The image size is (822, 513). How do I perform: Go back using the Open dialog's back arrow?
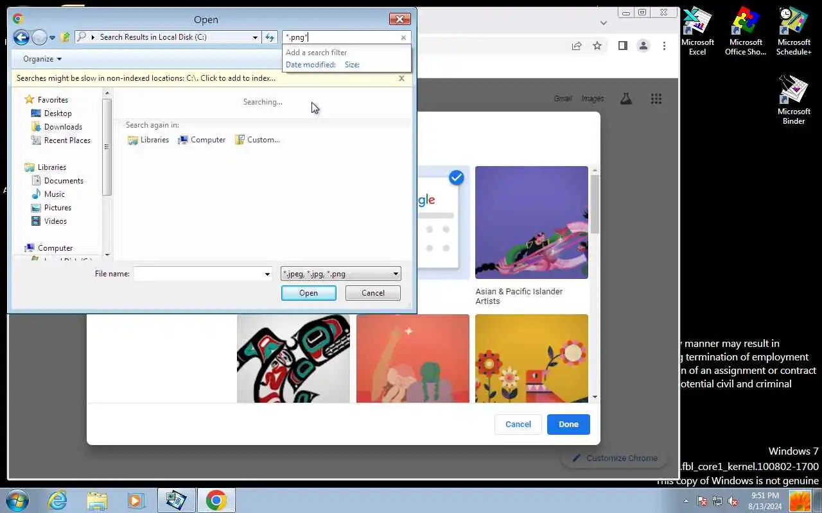pos(21,37)
